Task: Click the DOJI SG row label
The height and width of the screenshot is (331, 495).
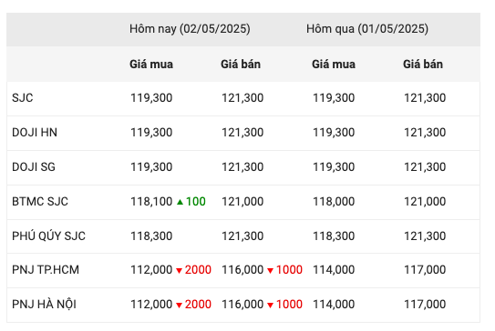Action: tap(34, 167)
